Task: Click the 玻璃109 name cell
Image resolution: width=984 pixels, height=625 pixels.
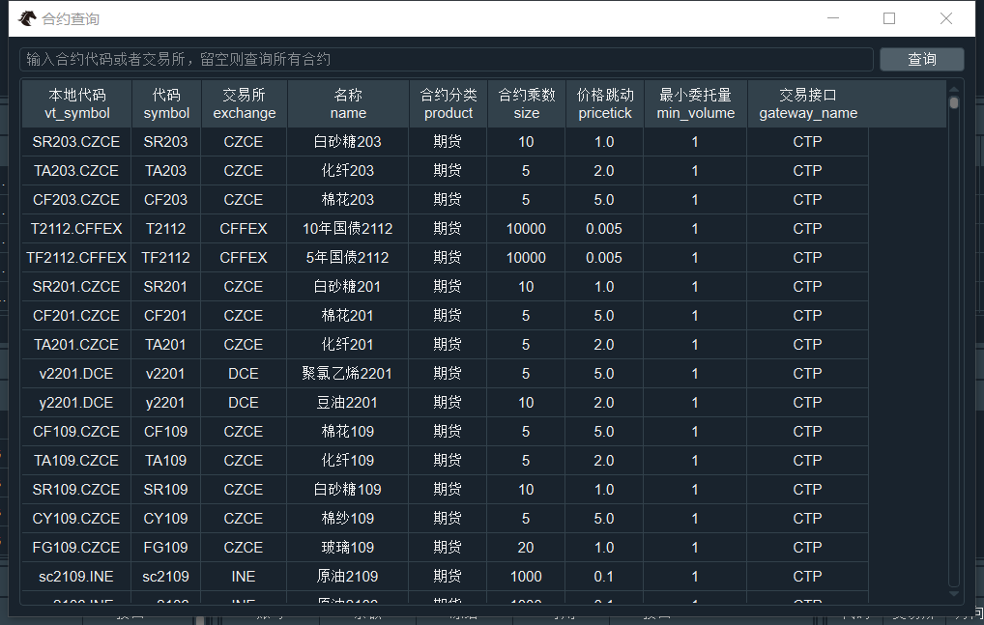Action: [x=347, y=548]
